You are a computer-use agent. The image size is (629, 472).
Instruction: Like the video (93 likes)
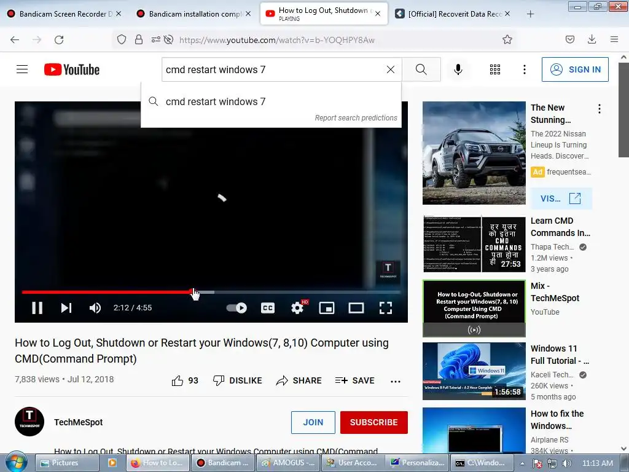pos(185,380)
